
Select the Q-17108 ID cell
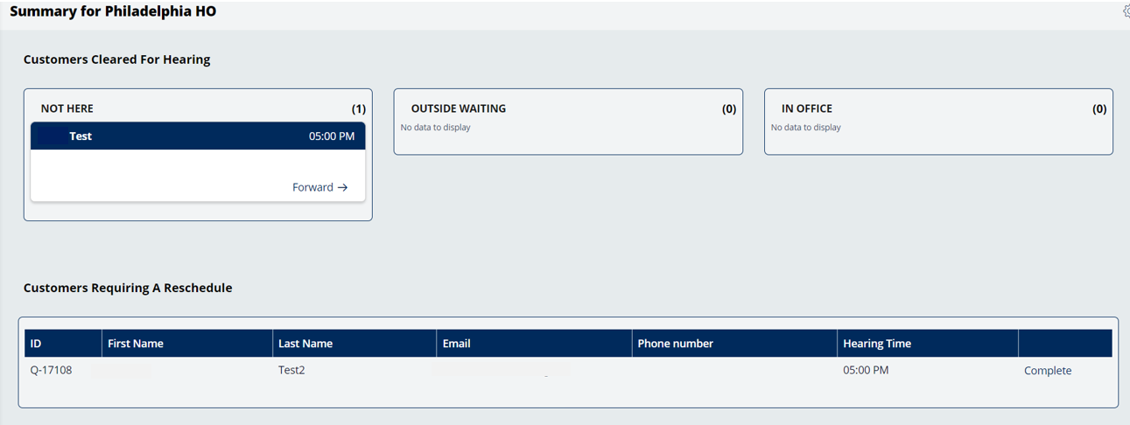[x=52, y=370]
